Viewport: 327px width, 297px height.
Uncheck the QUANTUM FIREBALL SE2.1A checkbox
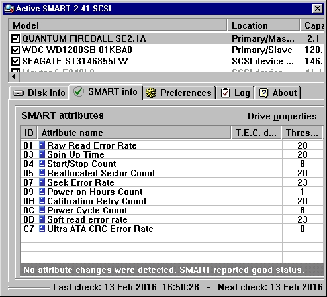click(x=15, y=39)
